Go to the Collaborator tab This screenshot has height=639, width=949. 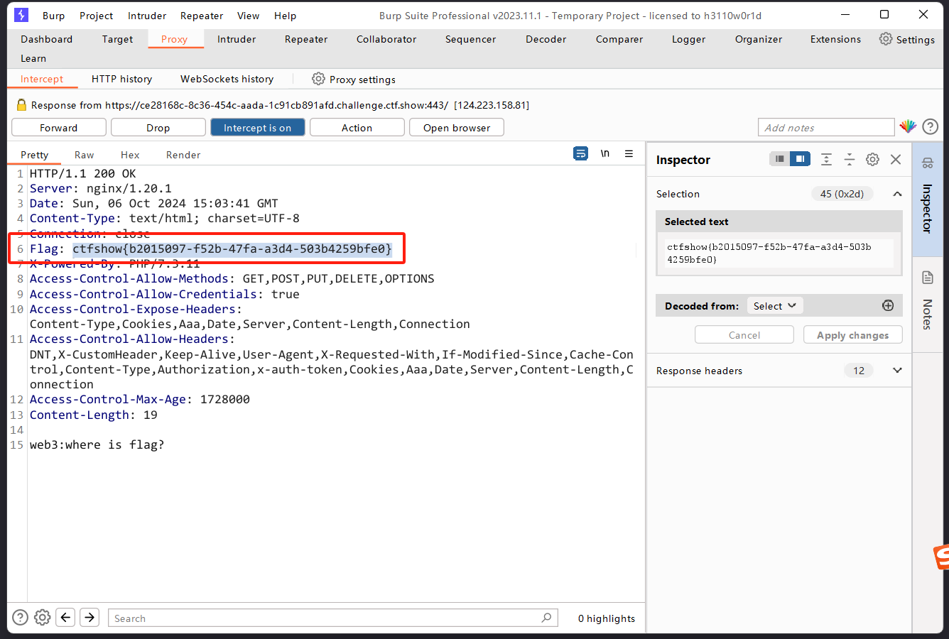(387, 39)
